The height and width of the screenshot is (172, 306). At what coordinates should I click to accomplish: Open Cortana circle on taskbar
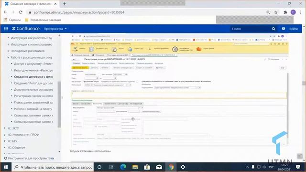click(x=99, y=167)
